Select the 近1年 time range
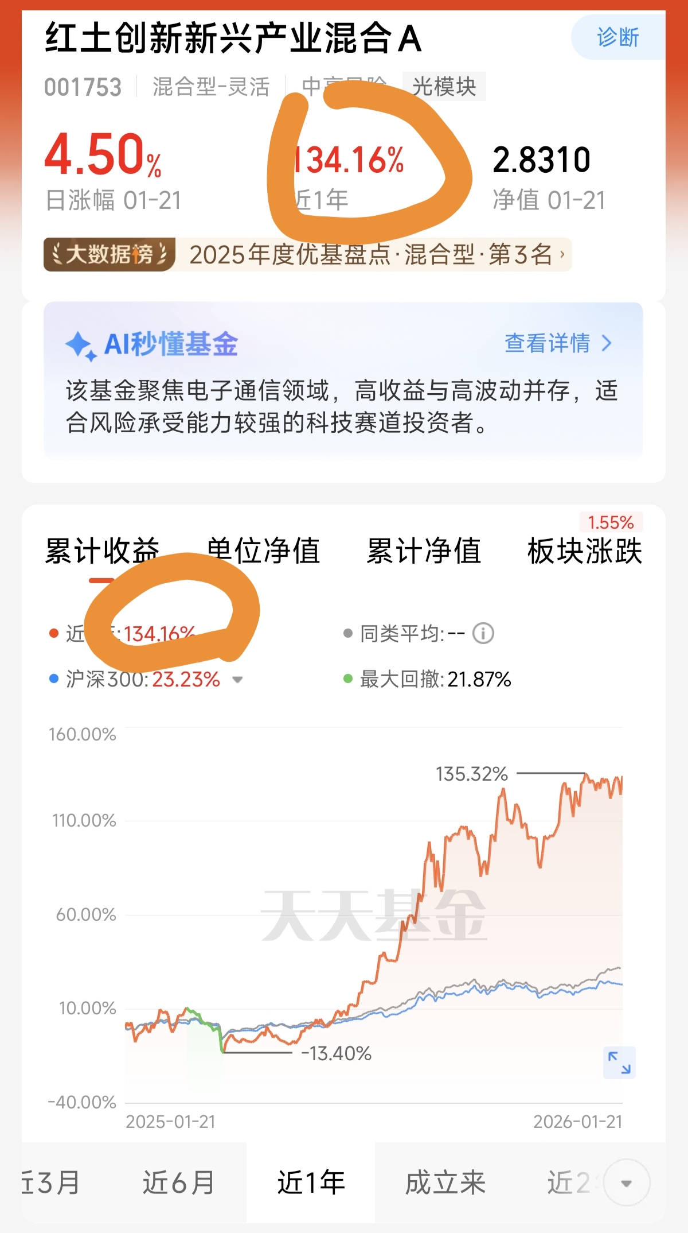 click(x=311, y=1183)
